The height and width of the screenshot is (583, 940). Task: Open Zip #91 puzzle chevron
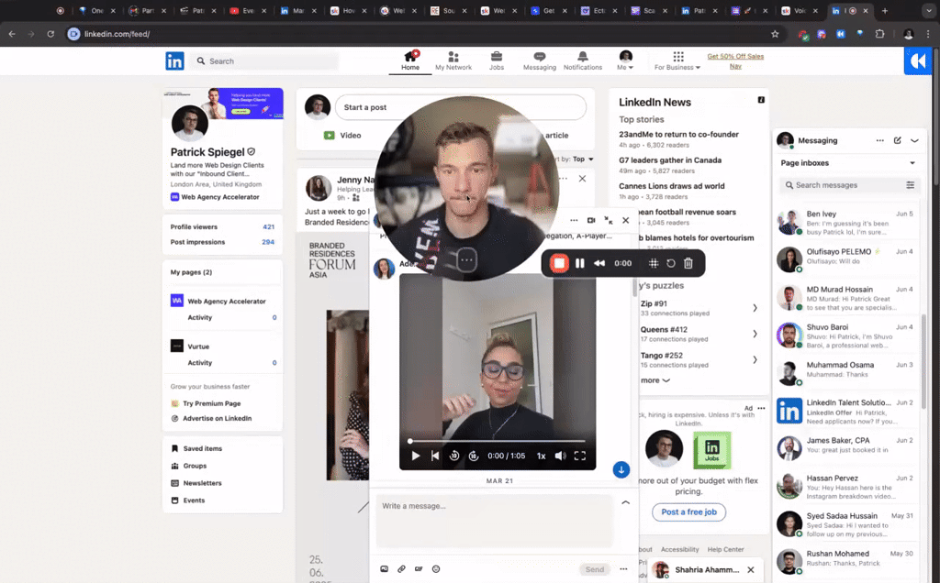click(755, 308)
